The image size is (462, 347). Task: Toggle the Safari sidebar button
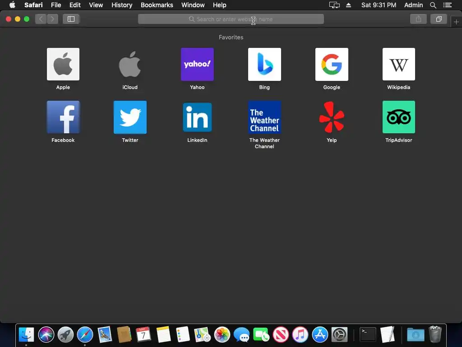(x=71, y=19)
